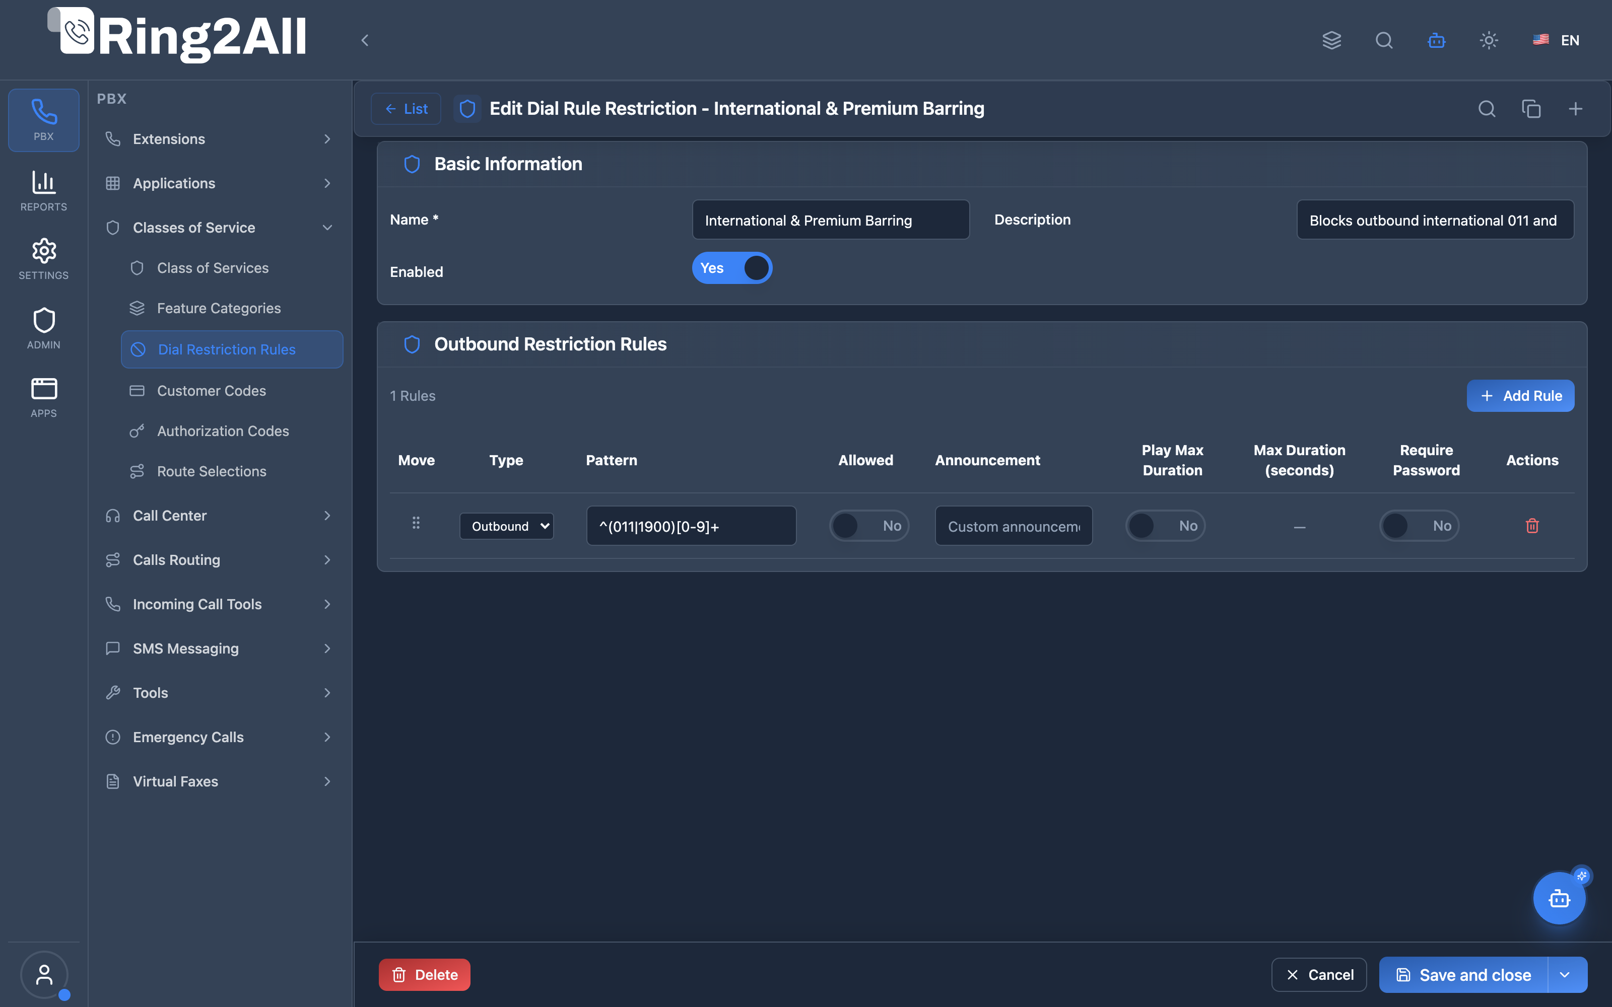The height and width of the screenshot is (1007, 1612).
Task: Click Save and close button
Action: (x=1463, y=974)
